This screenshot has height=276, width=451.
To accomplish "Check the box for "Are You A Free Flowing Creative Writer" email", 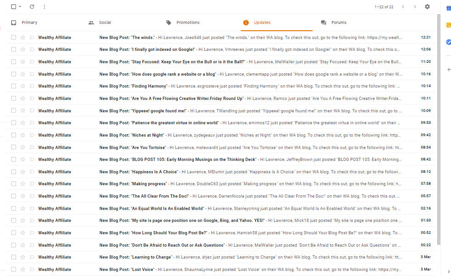I will click(x=13, y=99).
